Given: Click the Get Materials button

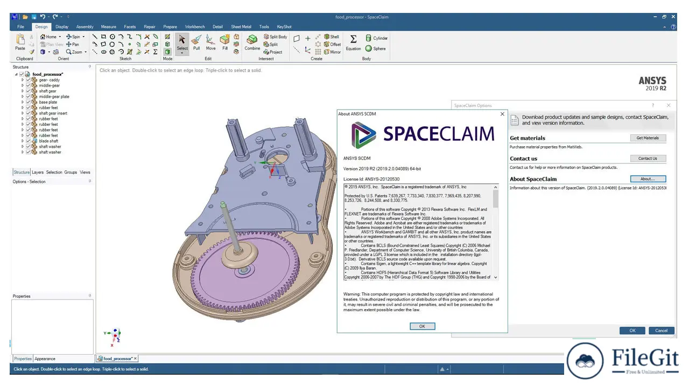Looking at the screenshot, I should click(x=648, y=138).
